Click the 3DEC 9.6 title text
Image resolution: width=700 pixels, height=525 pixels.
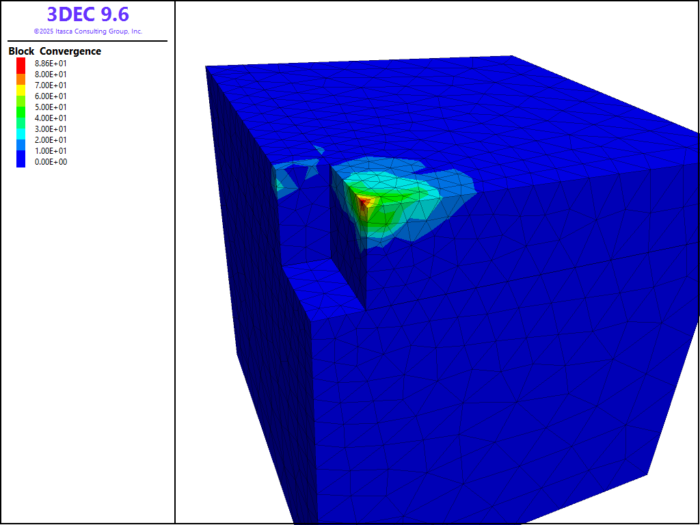[x=87, y=14]
